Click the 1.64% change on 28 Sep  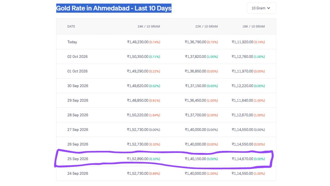[x=155, y=115]
